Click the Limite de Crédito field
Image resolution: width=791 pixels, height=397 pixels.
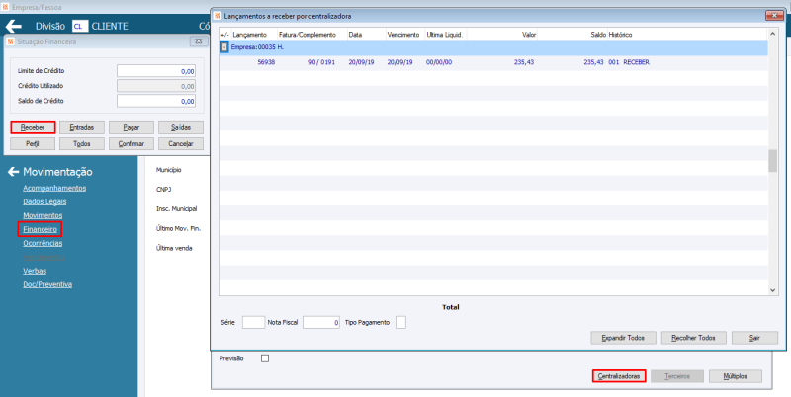156,71
